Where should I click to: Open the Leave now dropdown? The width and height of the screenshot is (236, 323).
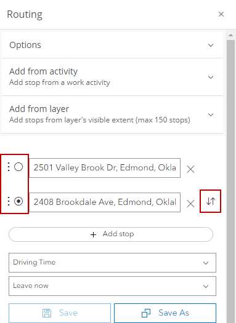pyautogui.click(x=112, y=286)
